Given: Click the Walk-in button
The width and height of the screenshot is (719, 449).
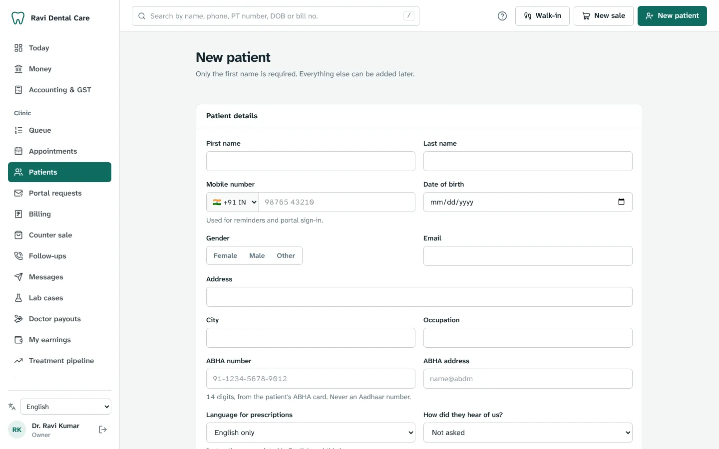Looking at the screenshot, I should [x=542, y=16].
